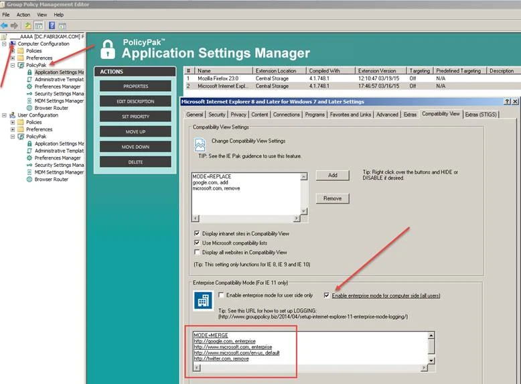Click the Add button for compatibility sites
The height and width of the screenshot is (384, 521).
point(332,176)
